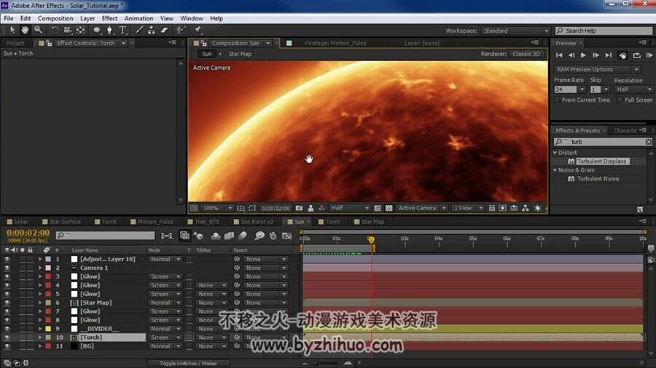The height and width of the screenshot is (368, 656).
Task: Take a snapshot with camera icon
Action: coord(299,208)
